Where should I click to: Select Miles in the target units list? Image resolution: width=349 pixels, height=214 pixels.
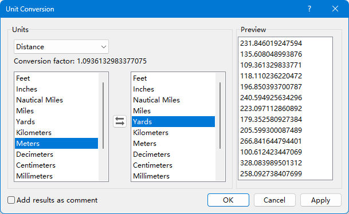tap(174, 111)
